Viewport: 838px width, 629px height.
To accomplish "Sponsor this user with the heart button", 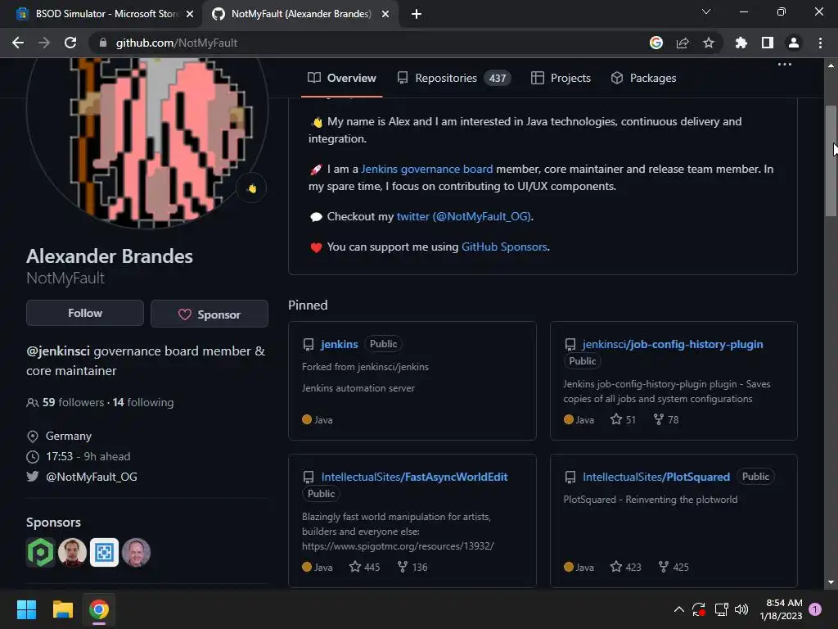I will pos(209,314).
